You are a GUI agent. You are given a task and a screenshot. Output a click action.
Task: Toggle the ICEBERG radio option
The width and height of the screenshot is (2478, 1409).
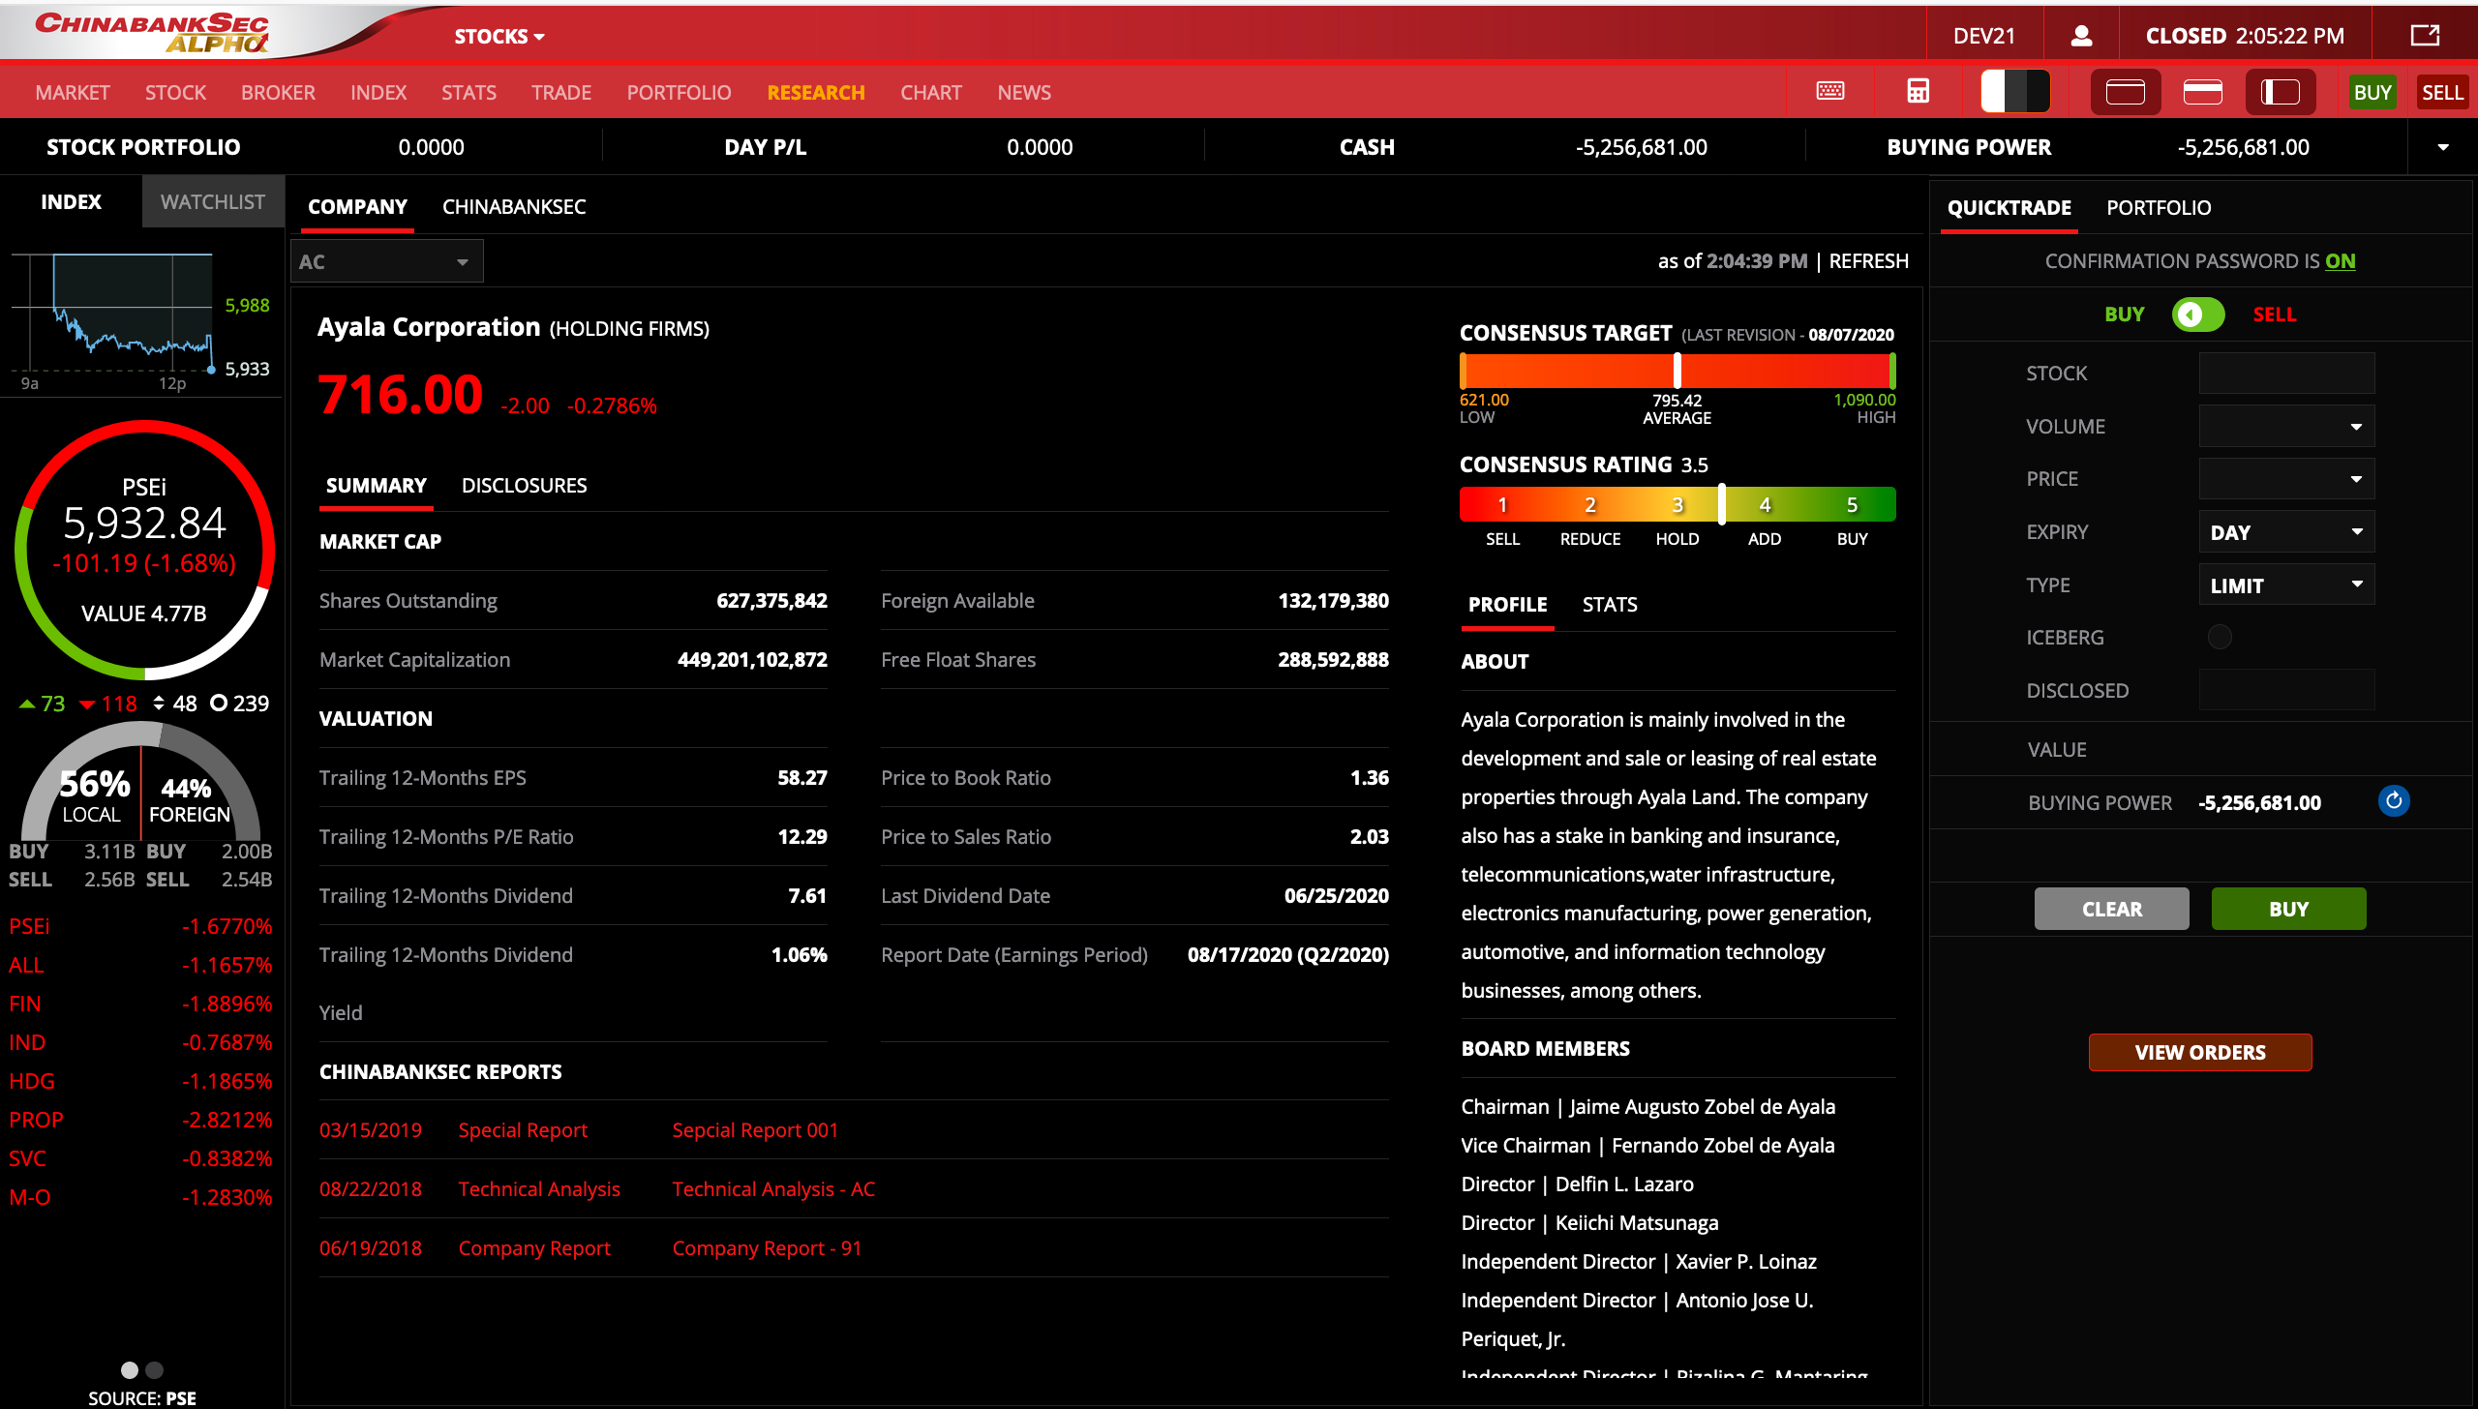pos(2220,637)
